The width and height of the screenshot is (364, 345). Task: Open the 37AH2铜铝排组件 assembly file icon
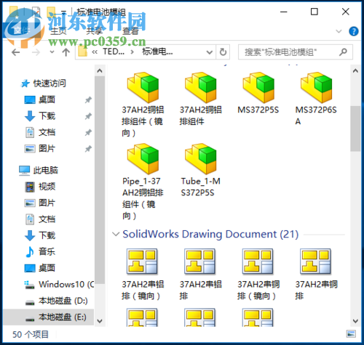tap(201, 87)
